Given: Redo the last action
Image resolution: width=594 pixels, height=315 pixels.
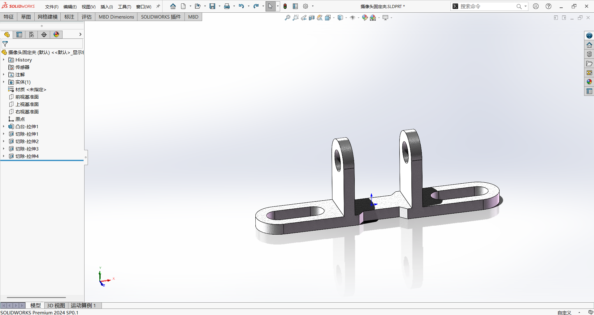Looking at the screenshot, I should pyautogui.click(x=256, y=6).
